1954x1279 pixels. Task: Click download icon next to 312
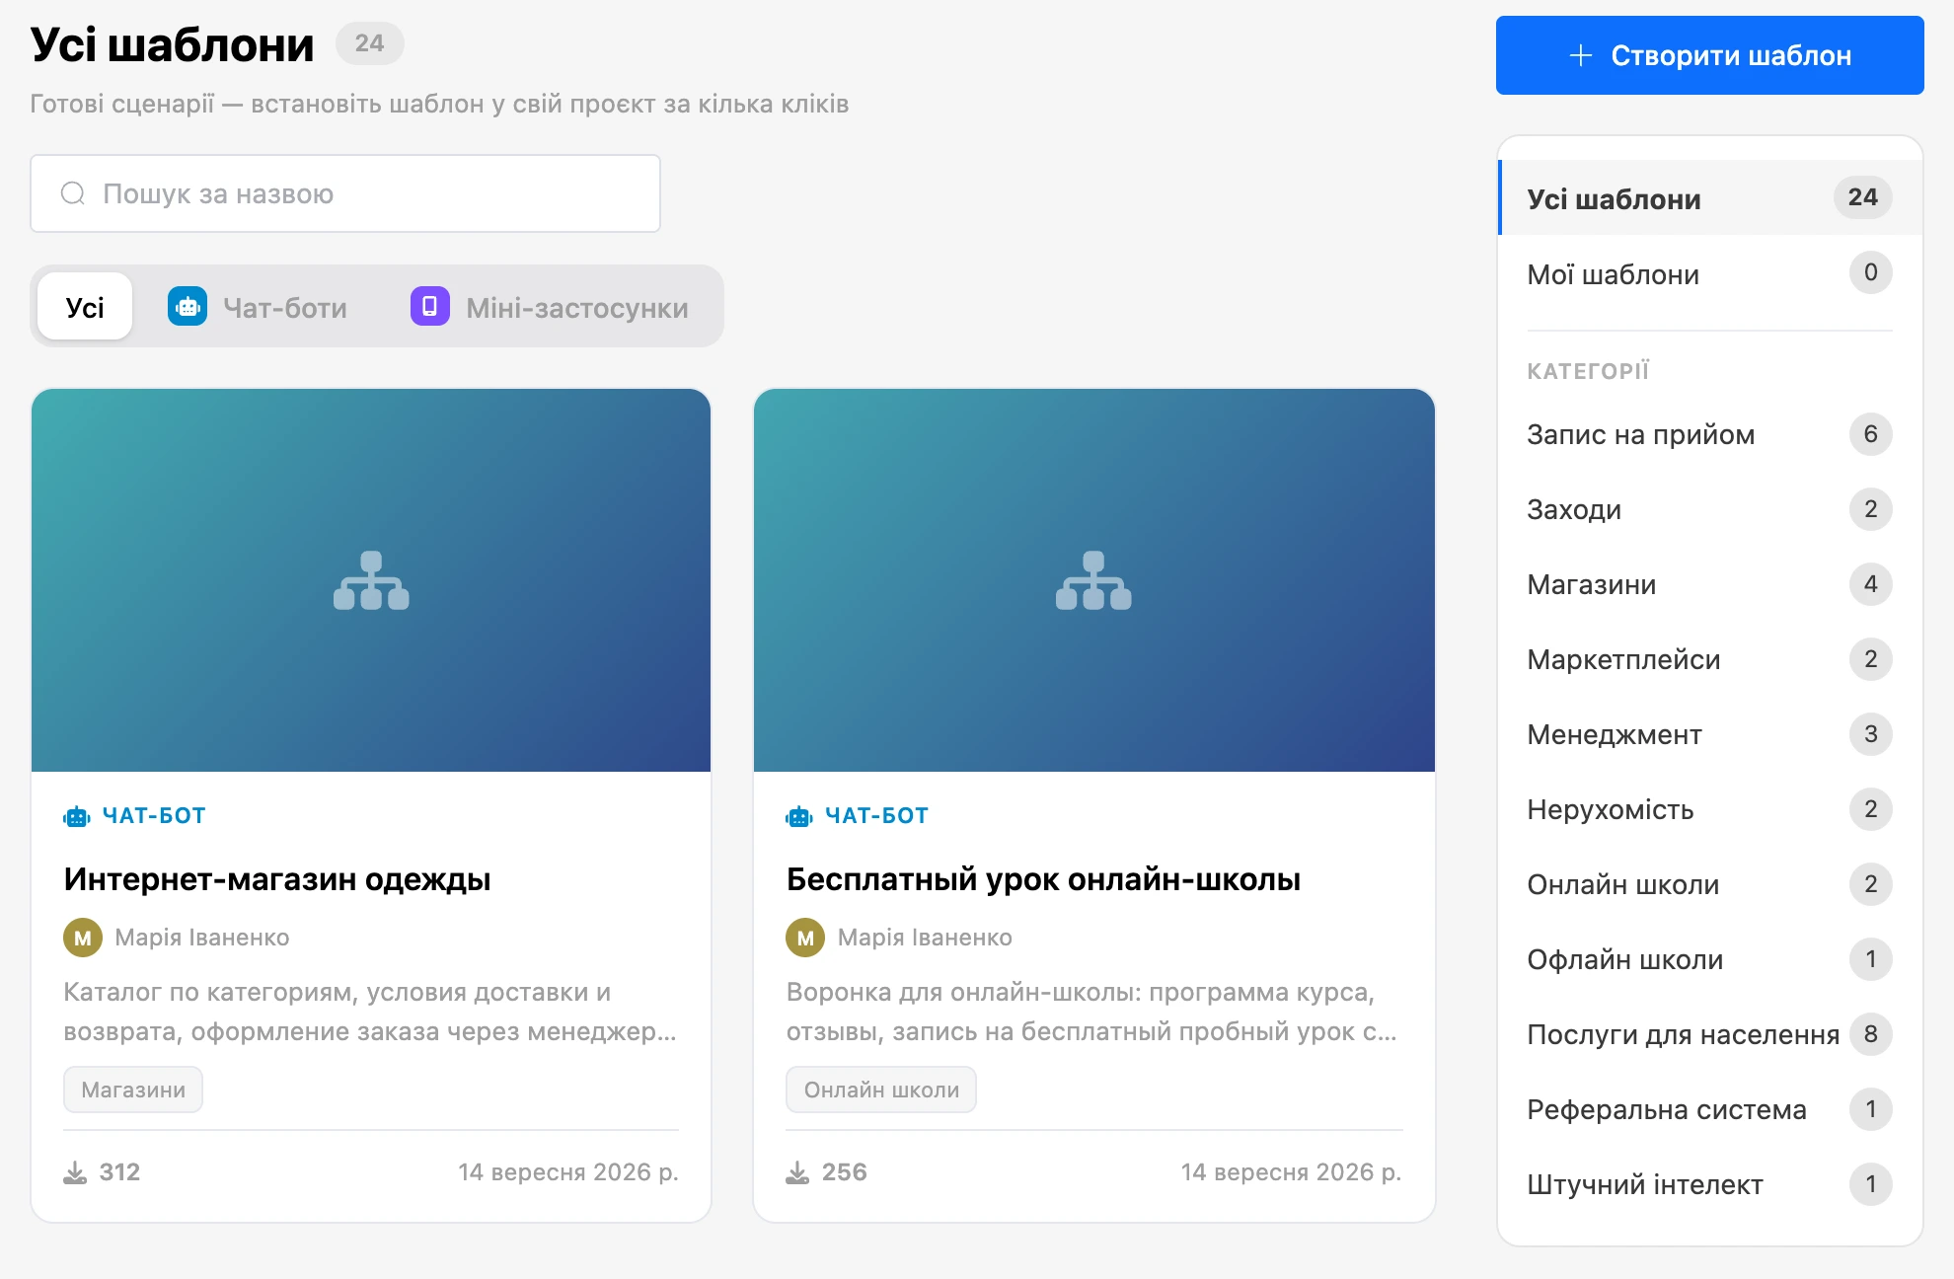(75, 1172)
